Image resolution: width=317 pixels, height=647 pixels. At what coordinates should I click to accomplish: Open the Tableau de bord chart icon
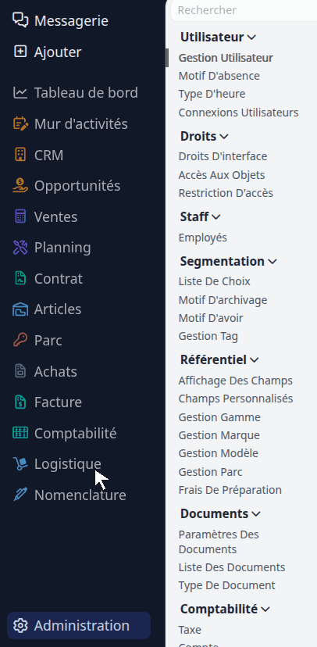(x=20, y=92)
